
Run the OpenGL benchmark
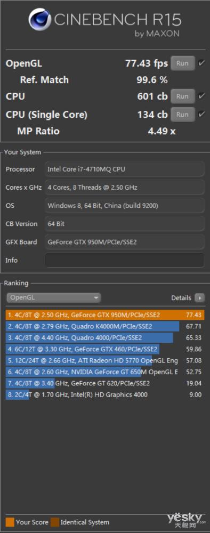click(x=182, y=63)
